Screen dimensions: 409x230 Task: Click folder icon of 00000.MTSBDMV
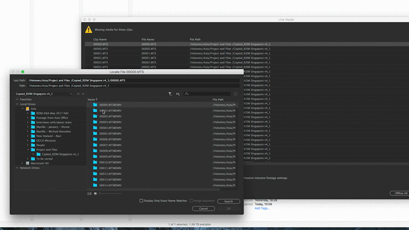pyautogui.click(x=95, y=105)
